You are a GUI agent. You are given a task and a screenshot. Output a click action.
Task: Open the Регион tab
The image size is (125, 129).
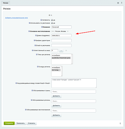(x=6, y=3)
